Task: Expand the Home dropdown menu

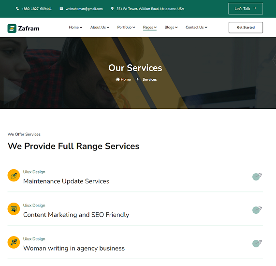Action: pos(75,27)
